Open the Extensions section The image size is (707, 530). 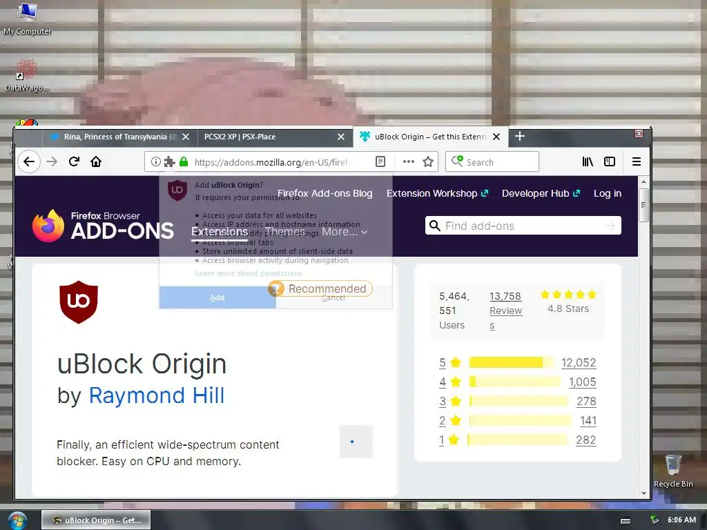pos(220,232)
